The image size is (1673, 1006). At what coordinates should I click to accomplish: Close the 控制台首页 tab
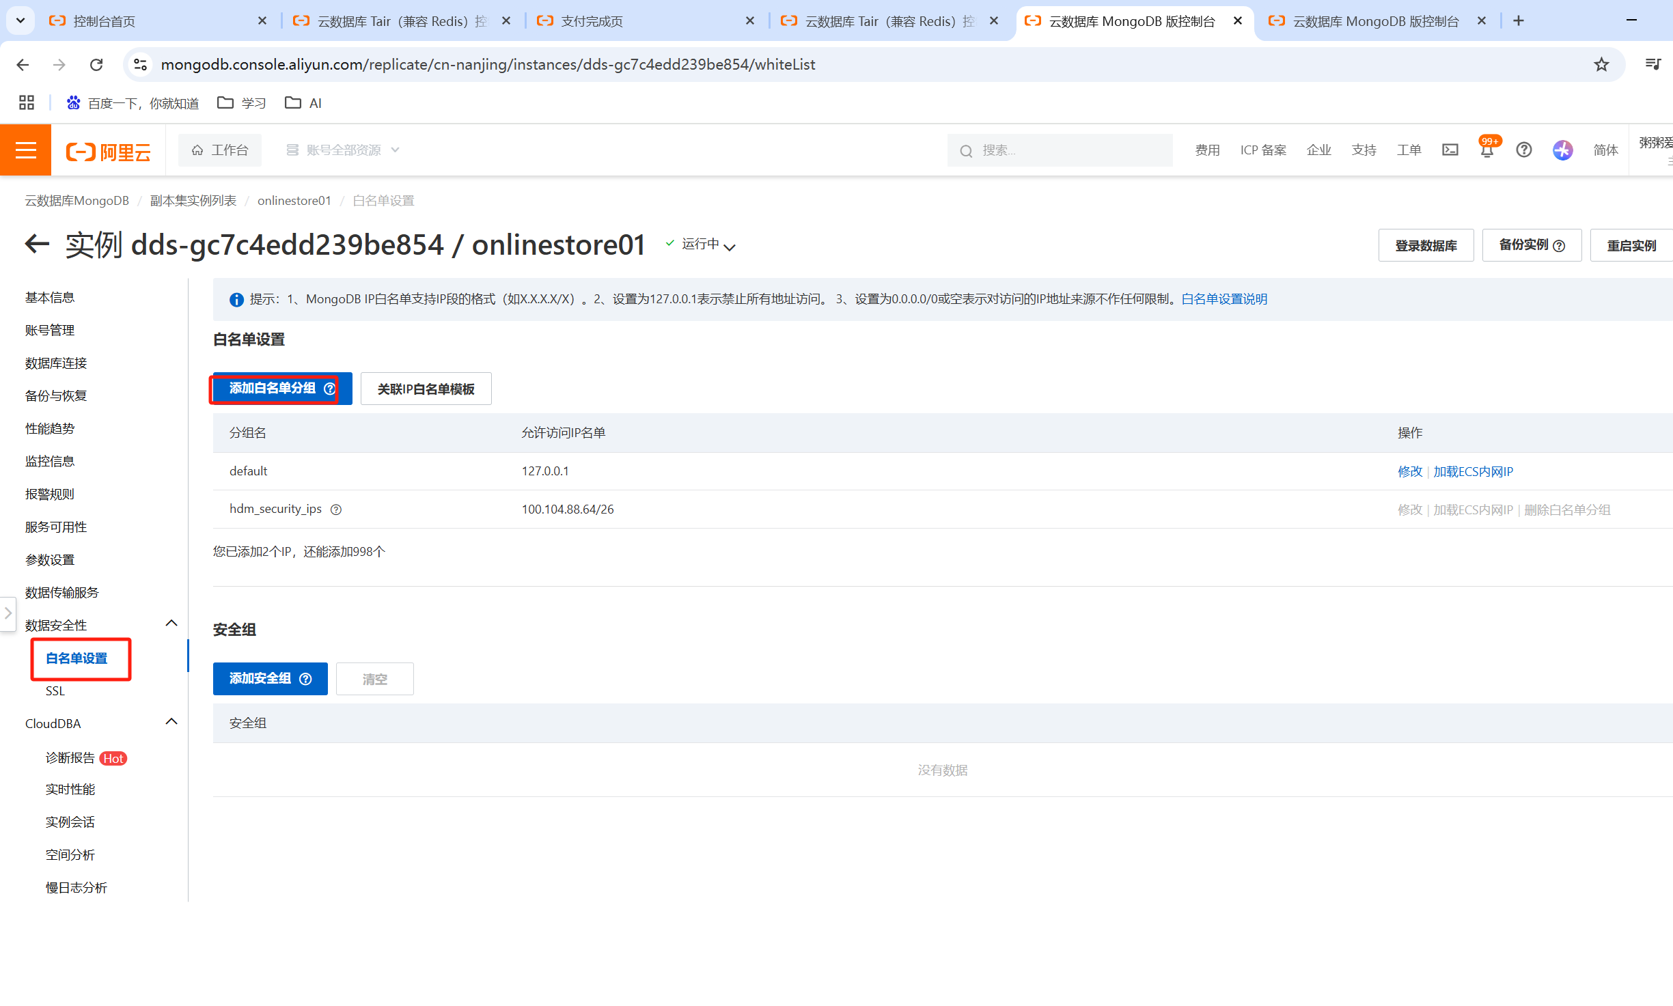pyautogui.click(x=262, y=20)
